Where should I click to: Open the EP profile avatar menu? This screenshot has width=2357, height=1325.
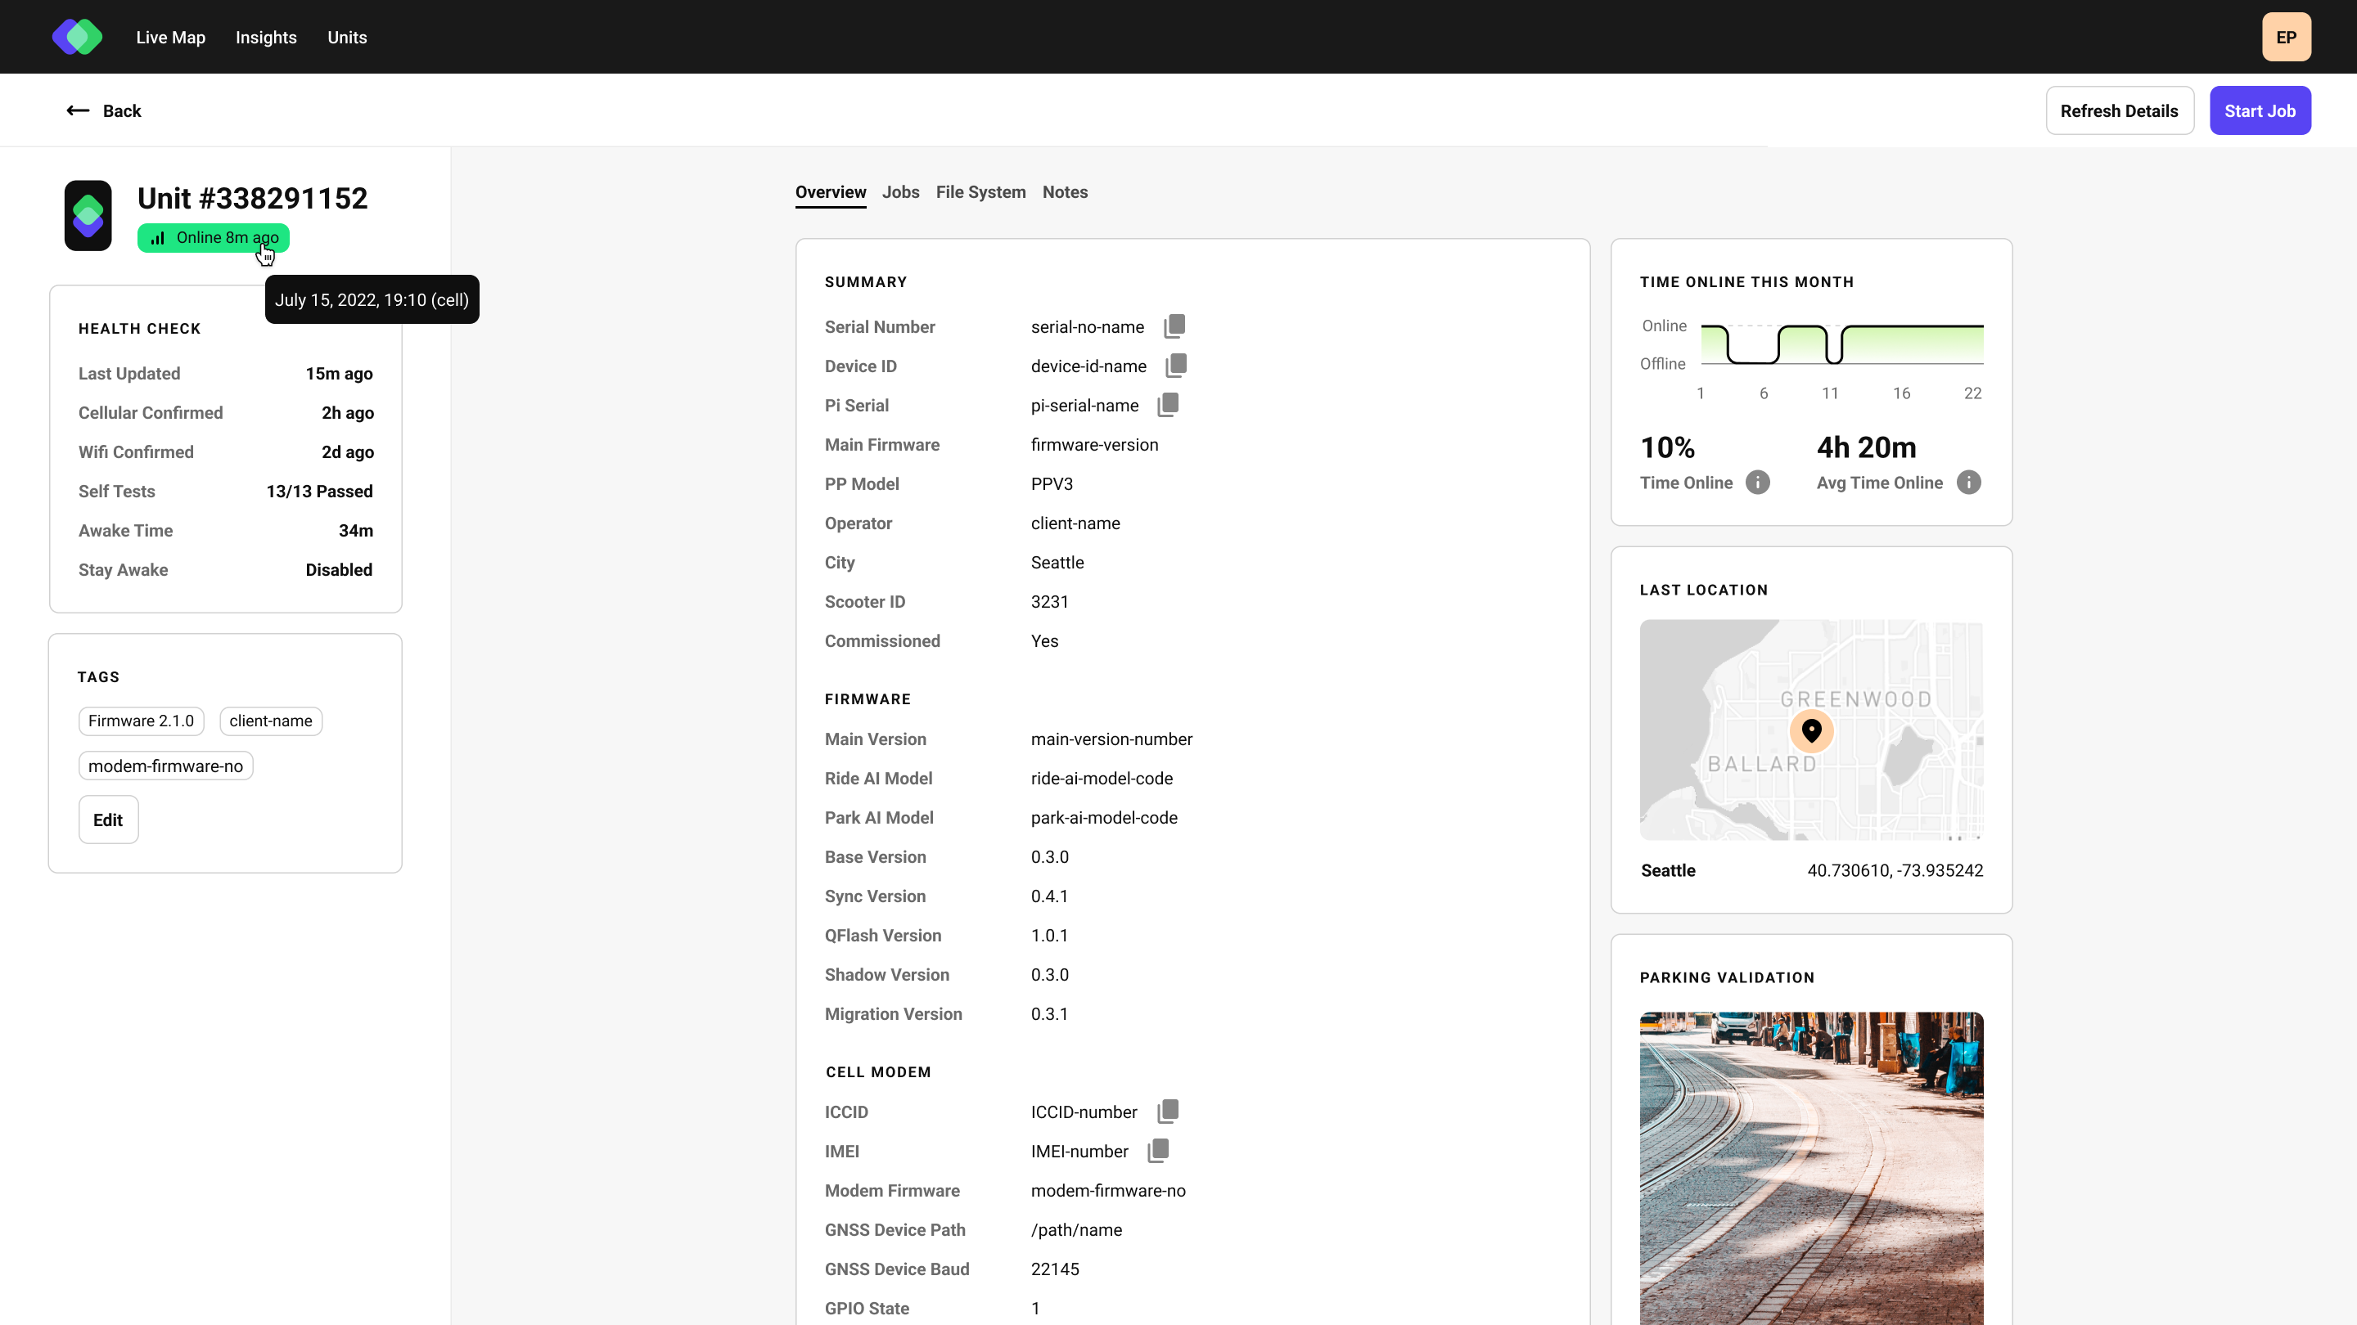[2286, 37]
